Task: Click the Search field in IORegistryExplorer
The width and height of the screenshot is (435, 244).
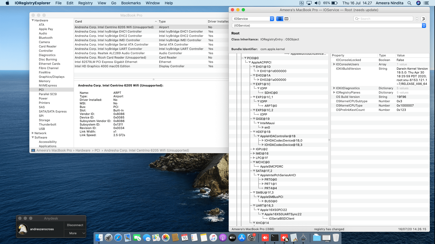Action: [386, 19]
